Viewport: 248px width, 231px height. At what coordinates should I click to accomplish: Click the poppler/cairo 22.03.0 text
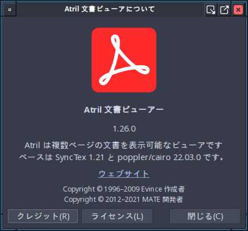159,157
